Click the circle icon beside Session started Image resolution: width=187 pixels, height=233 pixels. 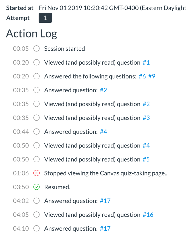coord(36,49)
